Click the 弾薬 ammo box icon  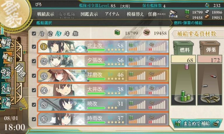pyautogui.click(x=210, y=48)
